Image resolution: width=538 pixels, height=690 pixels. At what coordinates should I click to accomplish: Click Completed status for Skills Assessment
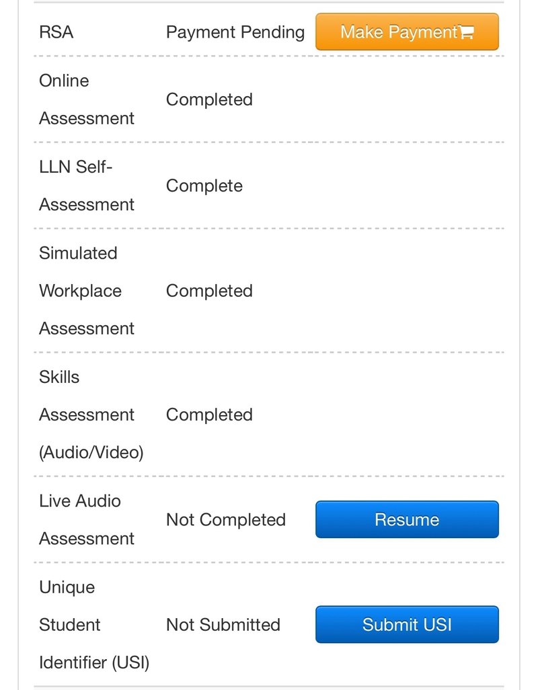209,415
